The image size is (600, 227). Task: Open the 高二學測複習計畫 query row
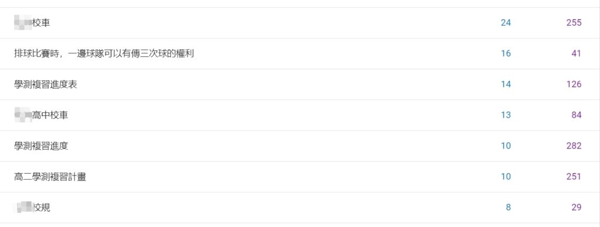(x=299, y=177)
